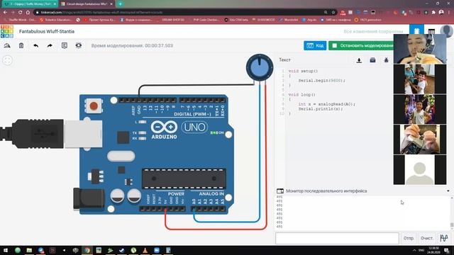
Task: Click code line void setup()
Action: (x=303, y=71)
